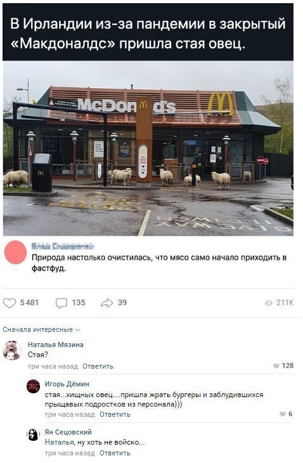Image resolution: width=303 pixels, height=463 pixels.
Task: Open Ян Сецовский's avatar
Action: (33, 434)
